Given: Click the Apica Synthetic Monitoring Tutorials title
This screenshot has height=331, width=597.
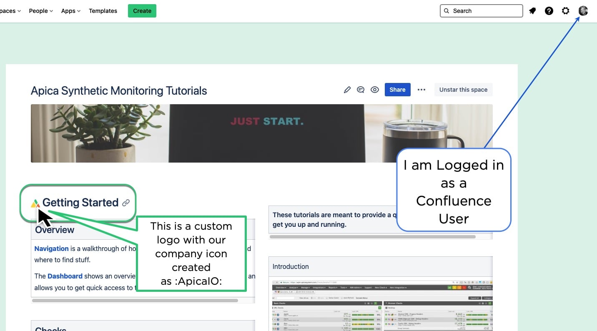Looking at the screenshot, I should coord(119,90).
